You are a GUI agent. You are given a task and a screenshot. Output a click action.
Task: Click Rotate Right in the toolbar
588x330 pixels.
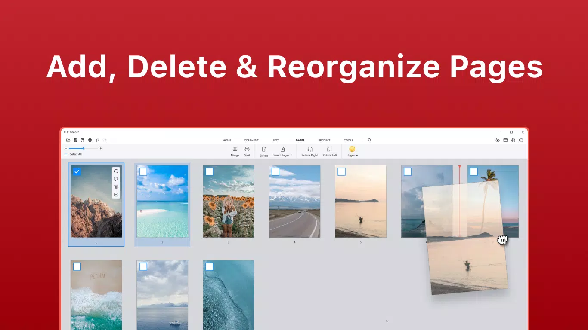309,151
